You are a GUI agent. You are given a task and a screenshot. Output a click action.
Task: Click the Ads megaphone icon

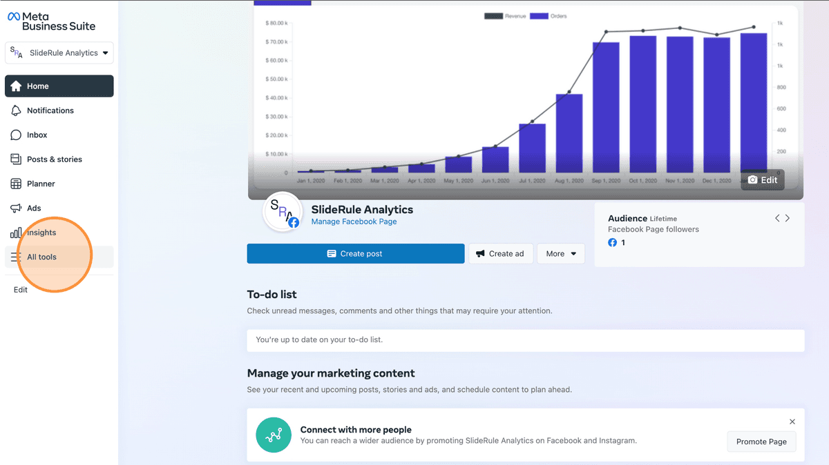(x=16, y=208)
